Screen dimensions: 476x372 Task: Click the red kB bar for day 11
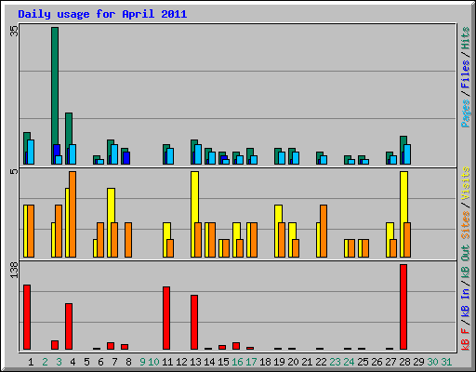pyautogui.click(x=166, y=318)
